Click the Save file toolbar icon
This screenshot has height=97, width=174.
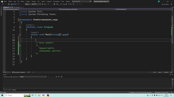click(14, 4)
